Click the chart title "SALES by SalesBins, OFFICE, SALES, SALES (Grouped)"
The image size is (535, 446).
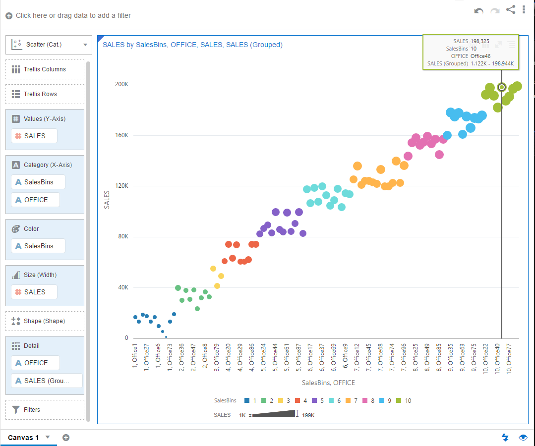(192, 45)
